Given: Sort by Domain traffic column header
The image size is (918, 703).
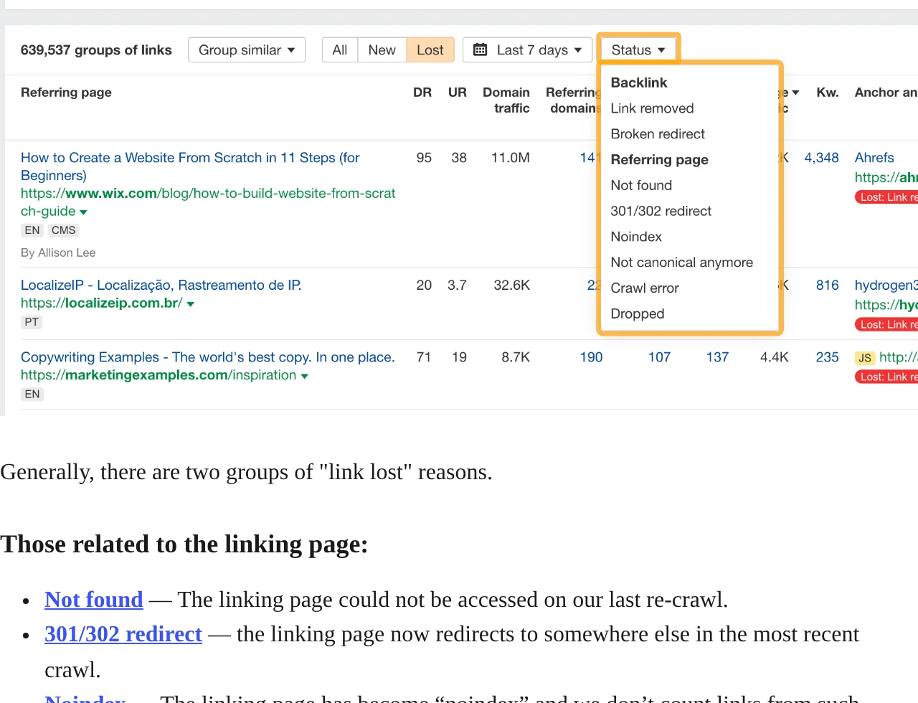Looking at the screenshot, I should 506,100.
